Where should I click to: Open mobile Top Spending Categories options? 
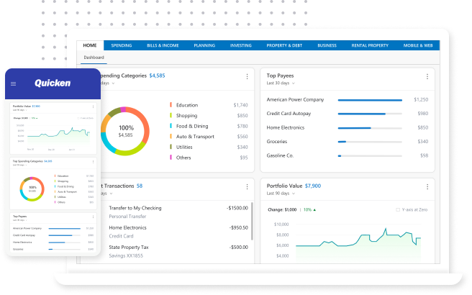(x=93, y=161)
